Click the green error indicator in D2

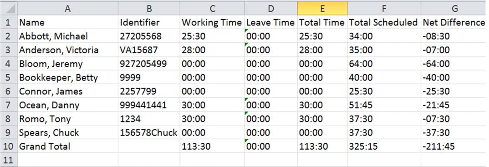tap(246, 30)
